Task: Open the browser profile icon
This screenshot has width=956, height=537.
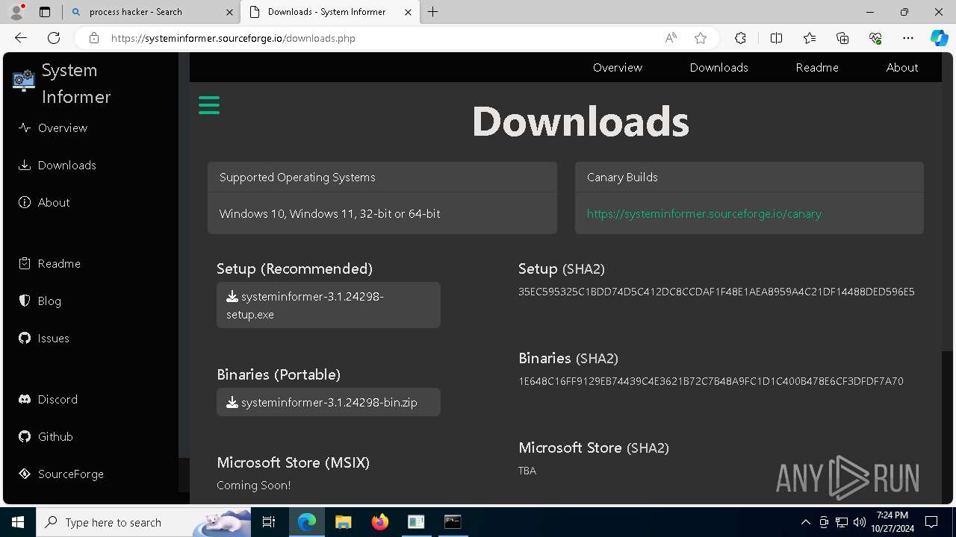Action: (x=16, y=12)
